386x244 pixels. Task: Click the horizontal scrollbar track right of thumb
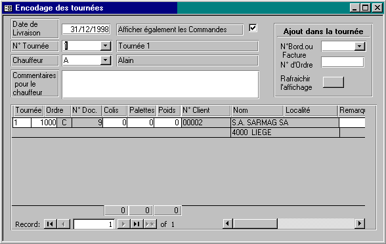click(x=316, y=223)
